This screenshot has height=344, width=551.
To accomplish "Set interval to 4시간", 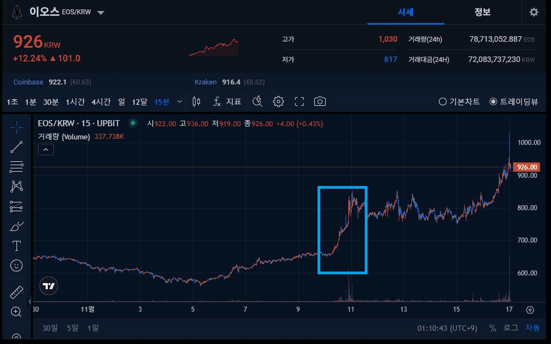I will [101, 102].
